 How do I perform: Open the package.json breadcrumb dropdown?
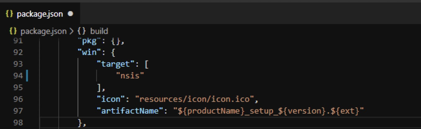[43, 31]
